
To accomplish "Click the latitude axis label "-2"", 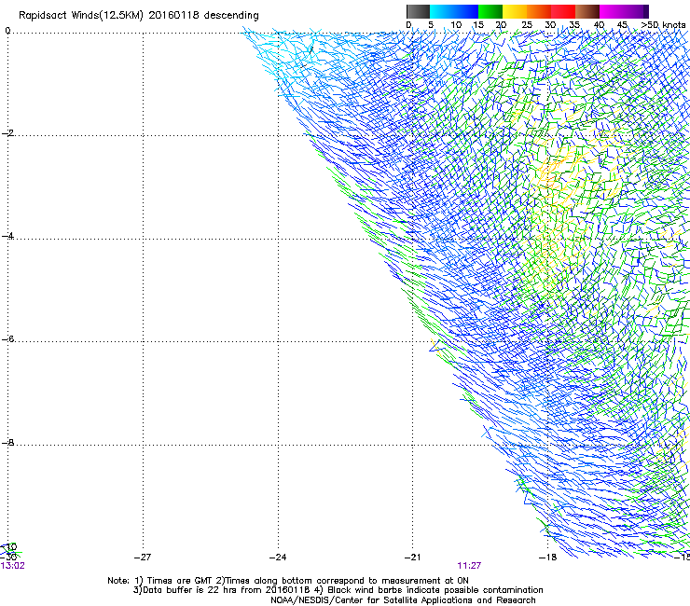I will point(7,133).
